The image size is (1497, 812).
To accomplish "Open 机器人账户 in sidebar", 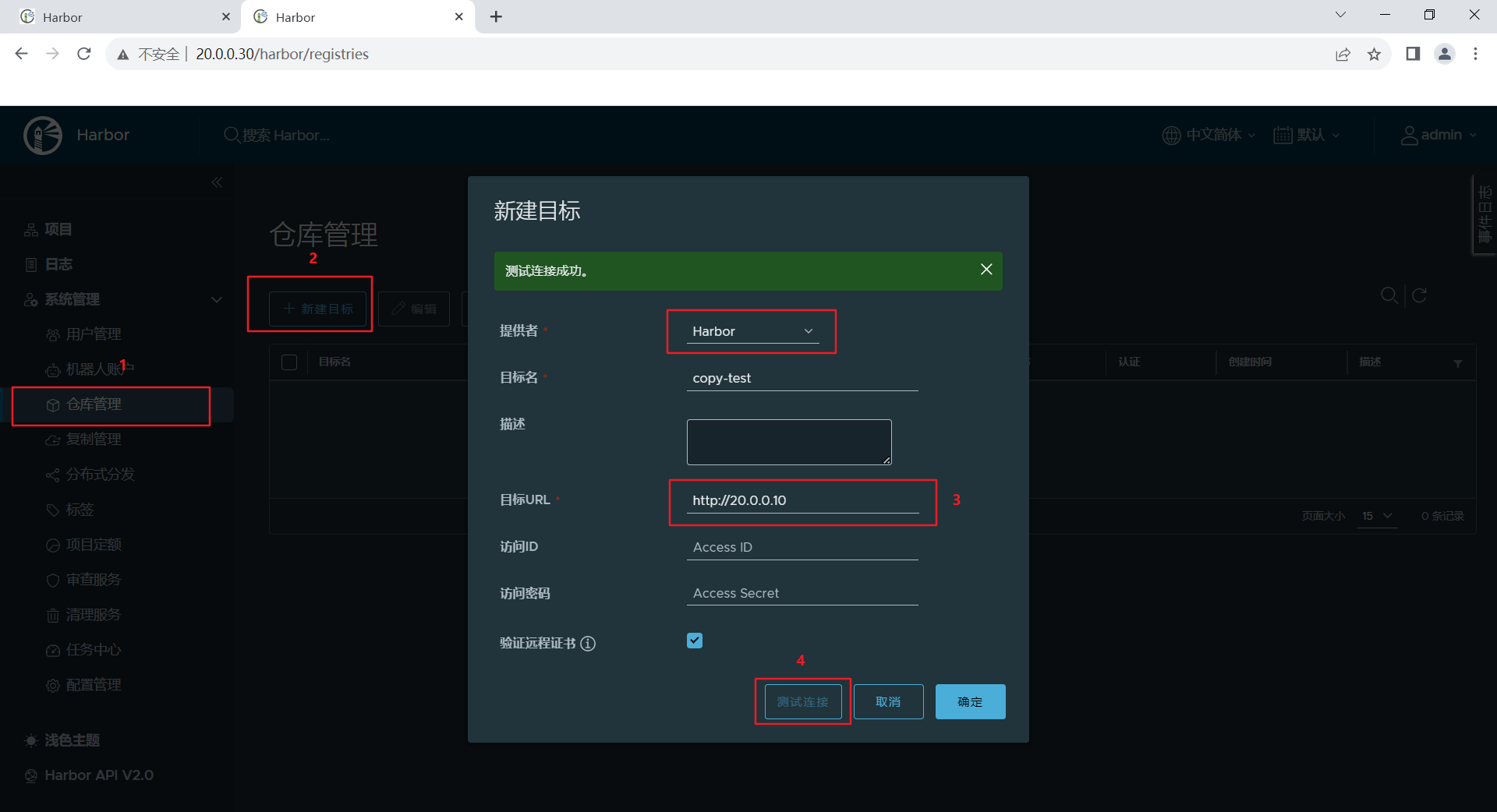I will tap(100, 369).
